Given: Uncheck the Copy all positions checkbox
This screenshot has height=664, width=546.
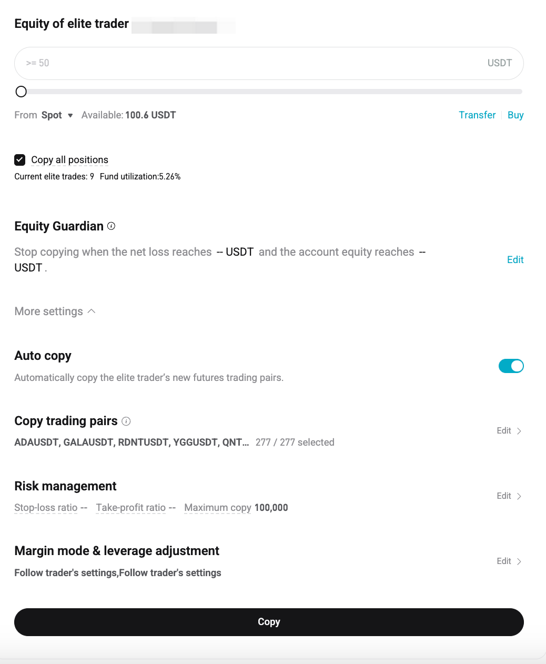Looking at the screenshot, I should pyautogui.click(x=19, y=159).
